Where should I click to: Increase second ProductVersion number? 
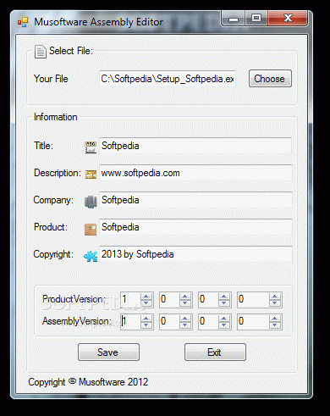click(x=185, y=297)
